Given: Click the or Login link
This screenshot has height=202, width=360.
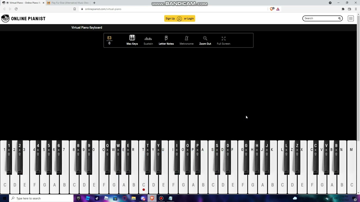Looking at the screenshot, I should [x=189, y=19].
